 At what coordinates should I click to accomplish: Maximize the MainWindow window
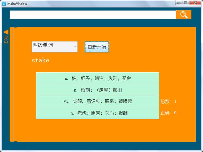pos(186,2)
